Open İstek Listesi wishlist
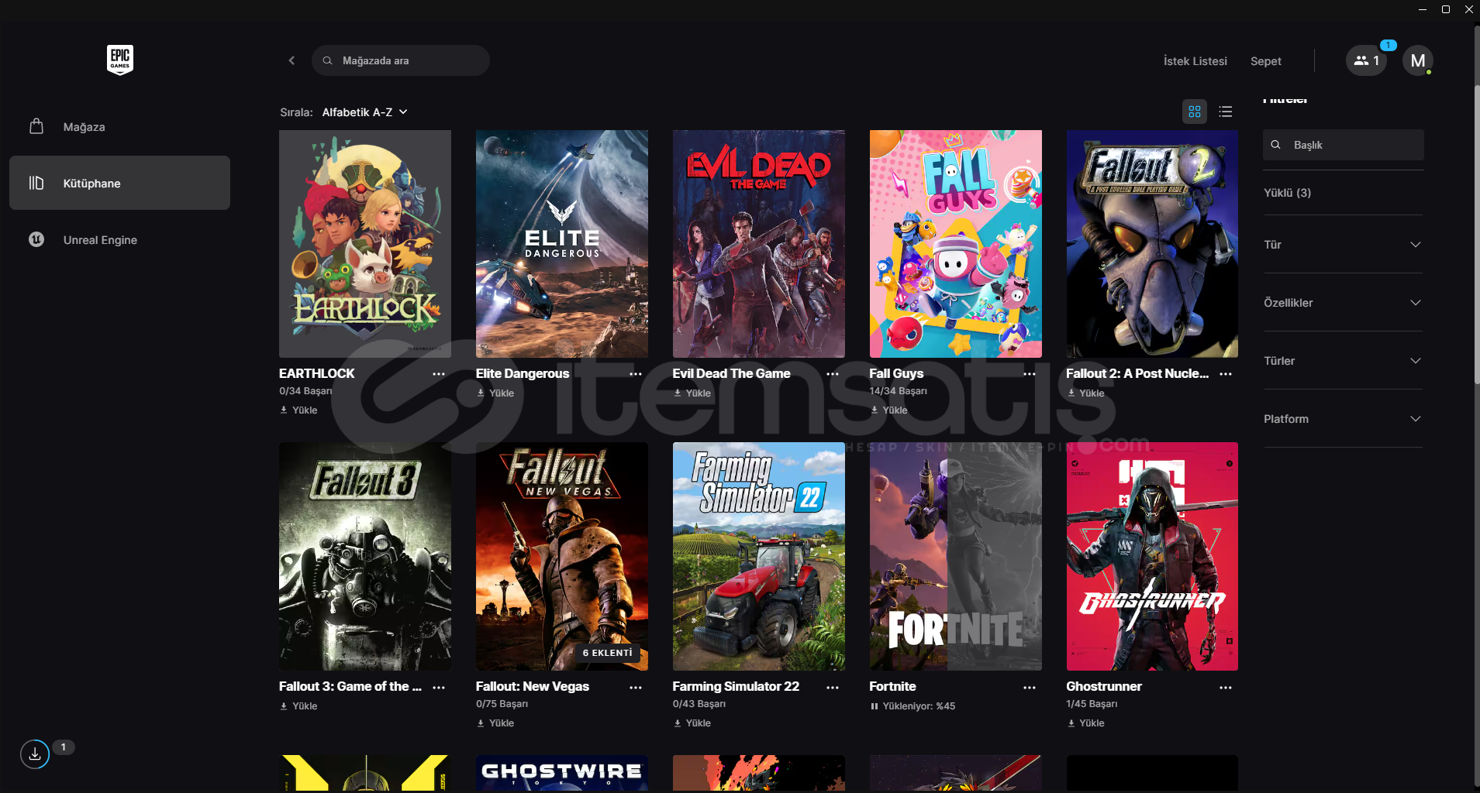 1195,61
